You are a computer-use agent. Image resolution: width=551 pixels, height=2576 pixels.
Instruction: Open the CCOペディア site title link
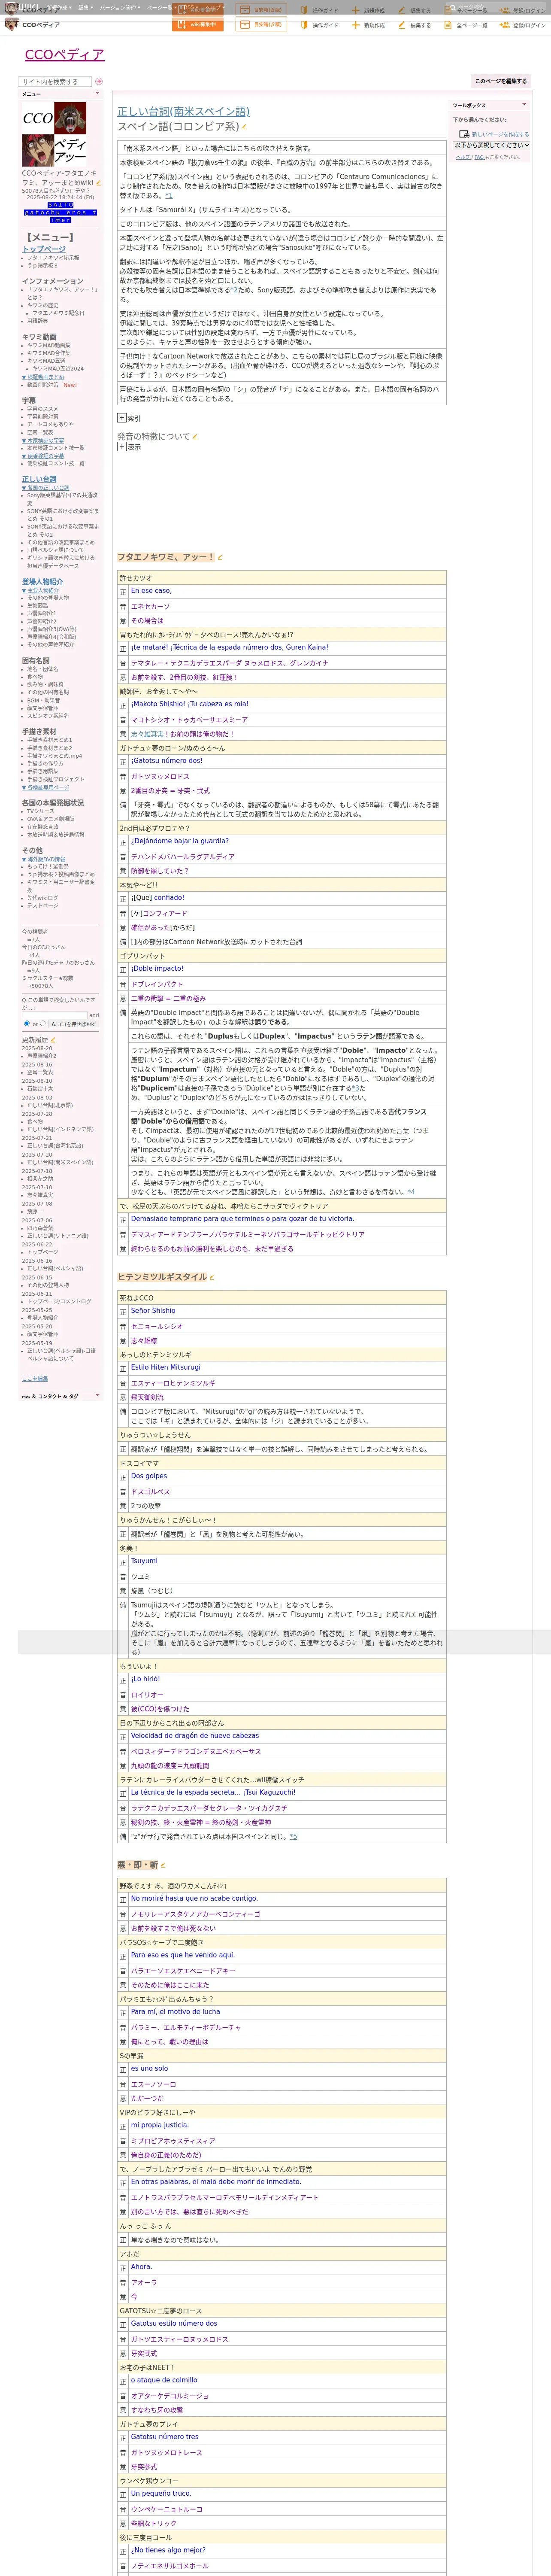[64, 54]
